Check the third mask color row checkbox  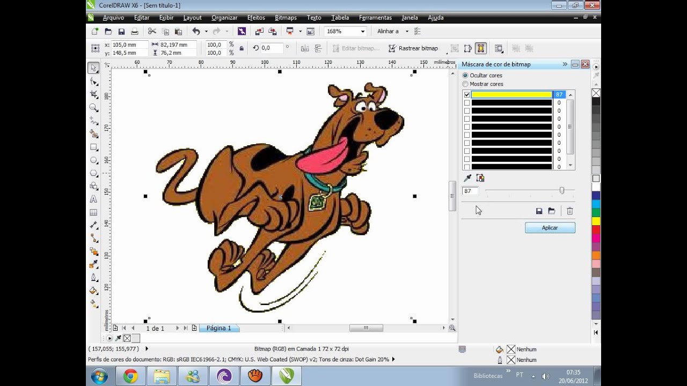467,111
